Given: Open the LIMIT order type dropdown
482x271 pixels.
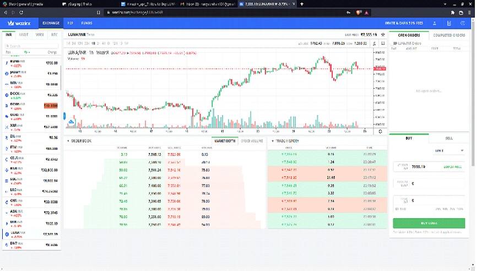Looking at the screenshot, I should [449, 150].
